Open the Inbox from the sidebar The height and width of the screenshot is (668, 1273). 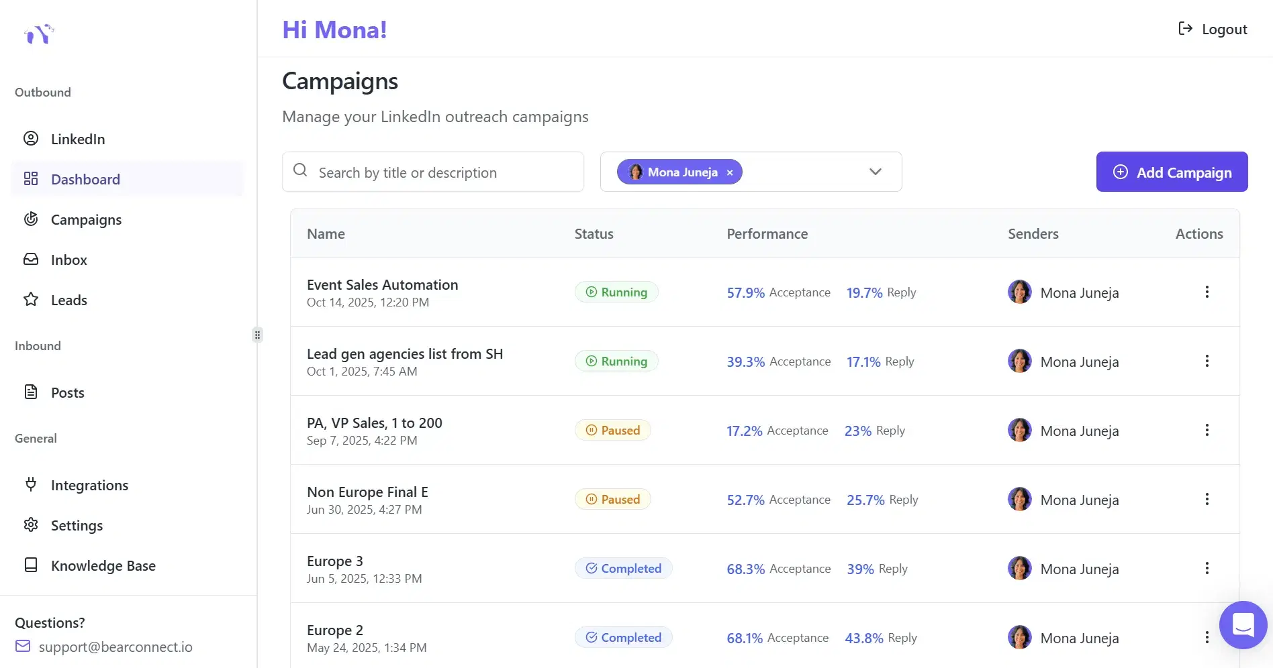tap(68, 260)
